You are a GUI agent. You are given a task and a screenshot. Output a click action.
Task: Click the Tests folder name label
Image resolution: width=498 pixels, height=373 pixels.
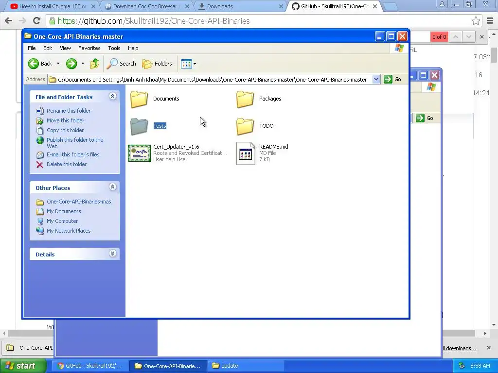pyautogui.click(x=160, y=126)
